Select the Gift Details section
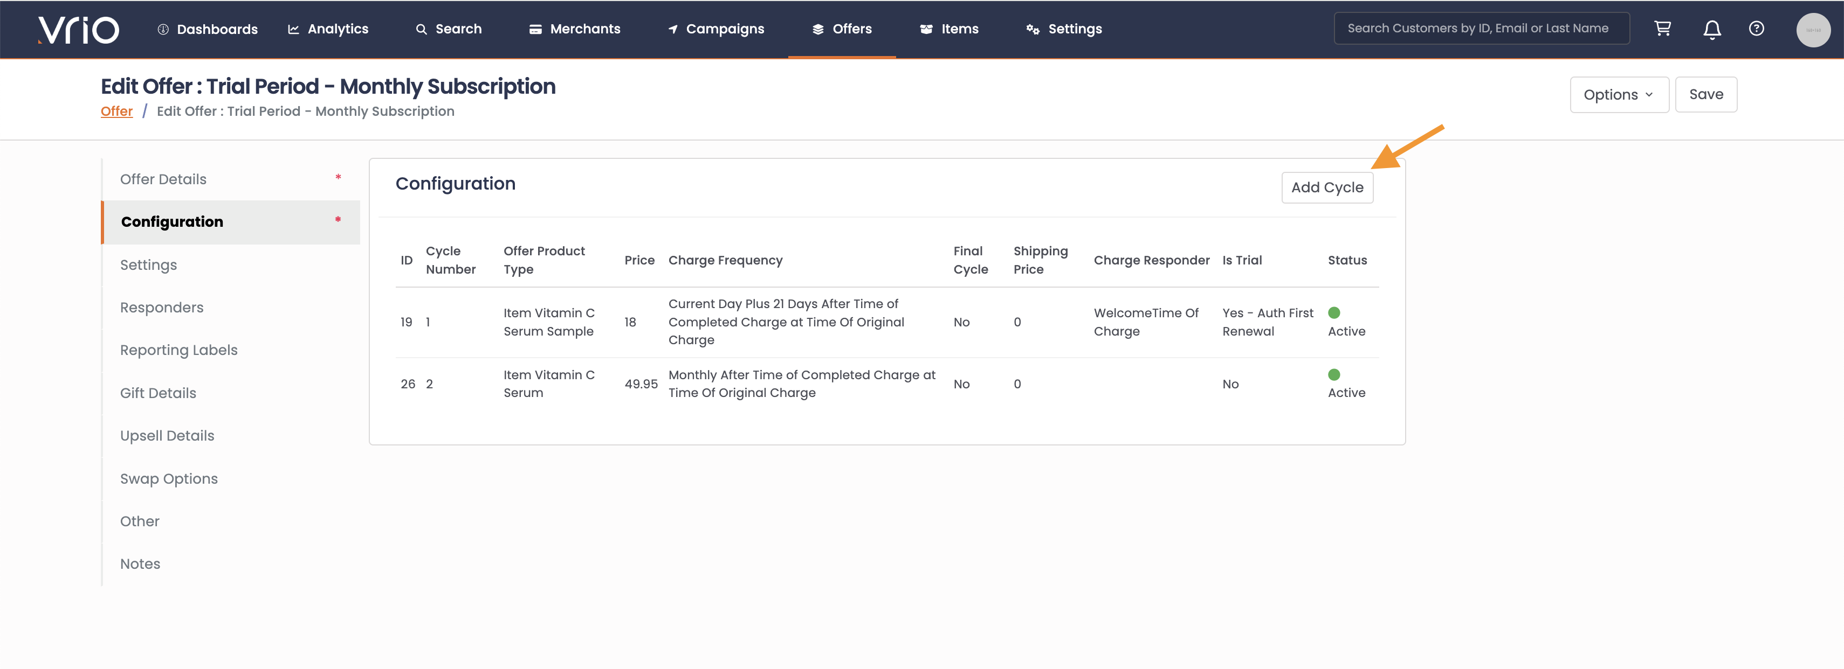 231,394
